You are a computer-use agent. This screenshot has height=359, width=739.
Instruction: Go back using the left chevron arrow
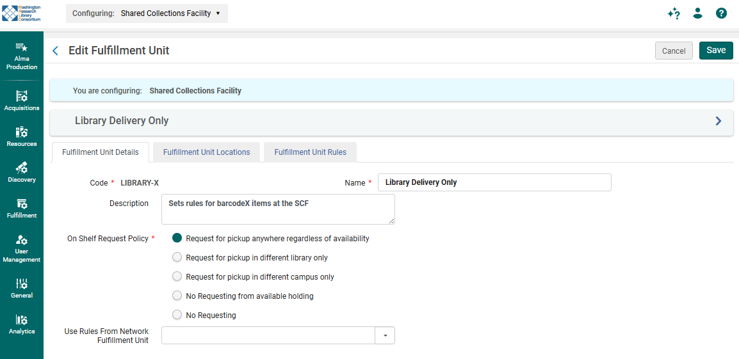coord(56,51)
